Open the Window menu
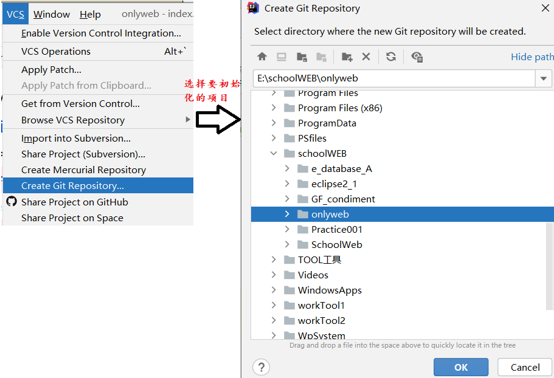 (x=52, y=14)
